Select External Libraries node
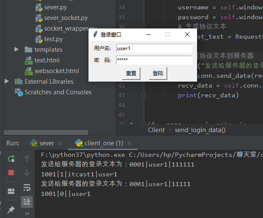 (49, 82)
